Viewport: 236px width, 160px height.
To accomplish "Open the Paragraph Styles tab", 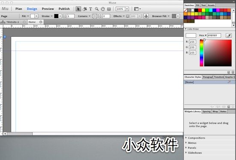I will (x=208, y=77).
